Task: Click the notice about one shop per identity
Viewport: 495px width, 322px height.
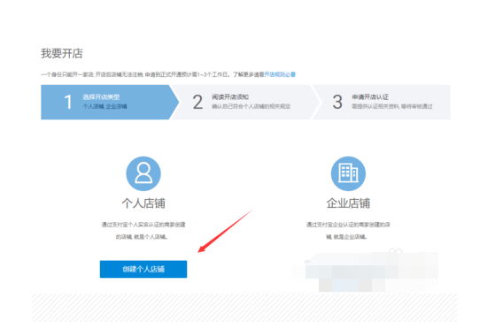Action: [x=152, y=74]
